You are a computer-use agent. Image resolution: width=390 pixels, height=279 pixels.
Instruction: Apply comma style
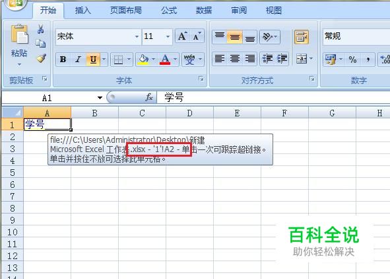(x=368, y=60)
